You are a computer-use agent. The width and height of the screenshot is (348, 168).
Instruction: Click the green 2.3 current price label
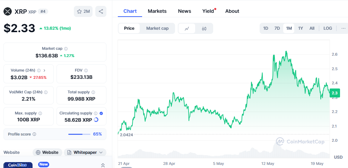[334, 93]
